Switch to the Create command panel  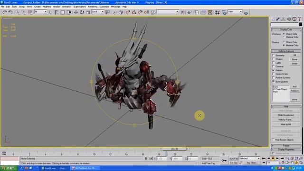coord(273,19)
